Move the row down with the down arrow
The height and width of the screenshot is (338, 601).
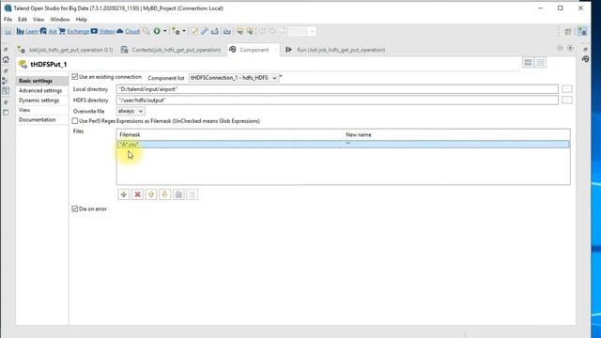(x=165, y=194)
